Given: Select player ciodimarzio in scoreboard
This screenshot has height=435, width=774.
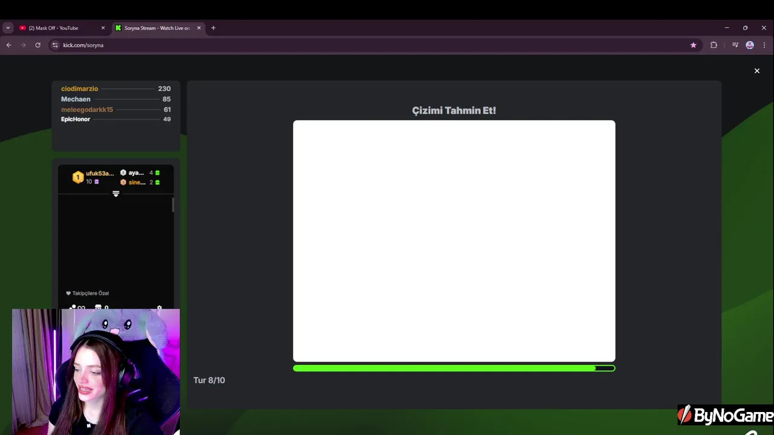Looking at the screenshot, I should [x=79, y=89].
